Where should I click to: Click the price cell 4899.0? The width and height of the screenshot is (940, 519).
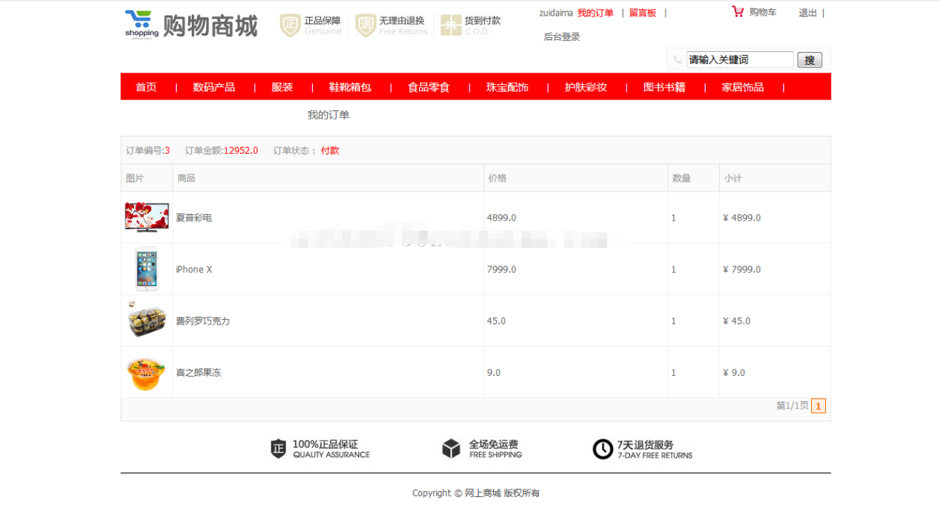click(502, 218)
